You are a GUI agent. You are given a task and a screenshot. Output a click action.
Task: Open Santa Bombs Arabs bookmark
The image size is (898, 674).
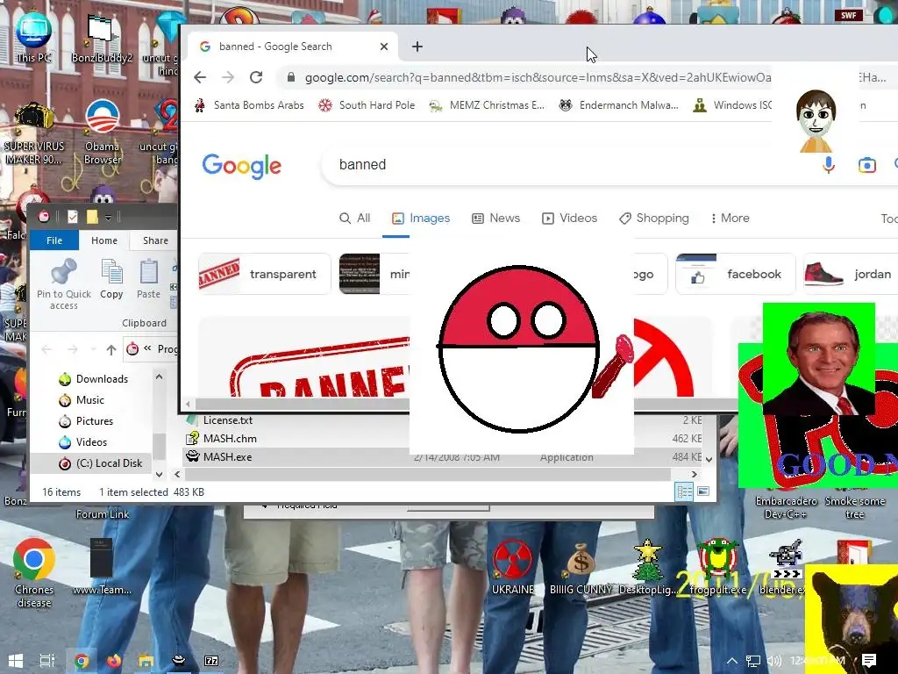click(249, 105)
